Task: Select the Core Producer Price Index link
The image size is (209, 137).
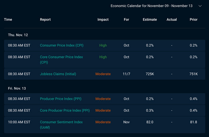Action: coord(65,110)
